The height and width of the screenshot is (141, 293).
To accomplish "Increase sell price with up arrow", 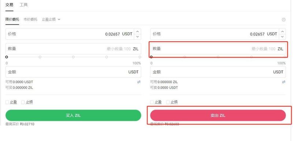I will coord(282,32).
